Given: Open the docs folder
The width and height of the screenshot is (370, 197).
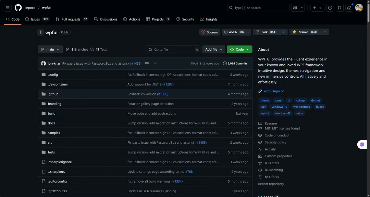Looking at the screenshot, I should tap(51, 123).
